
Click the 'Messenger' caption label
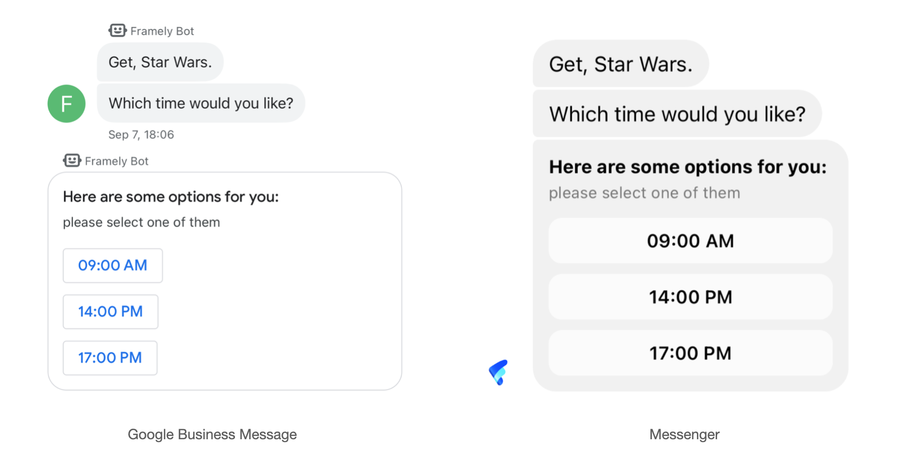pos(684,434)
